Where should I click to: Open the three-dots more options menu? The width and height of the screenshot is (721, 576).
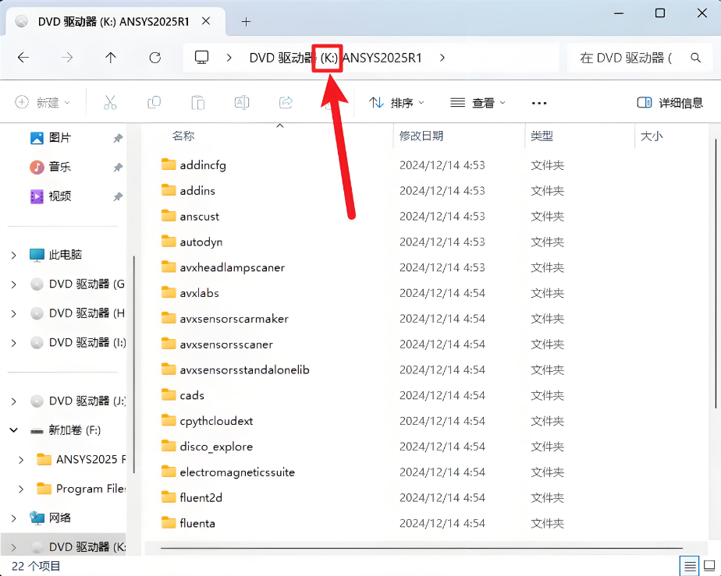point(539,103)
